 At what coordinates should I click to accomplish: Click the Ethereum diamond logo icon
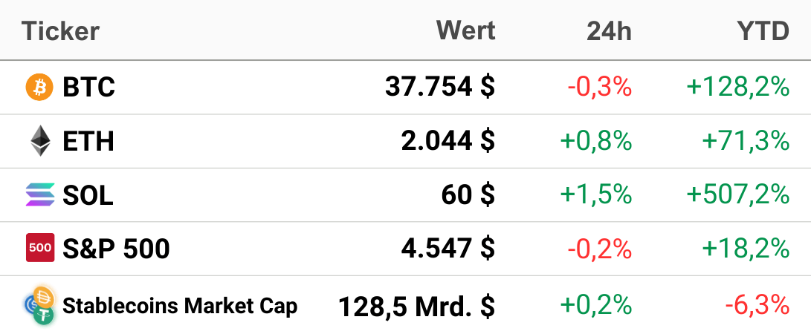(x=40, y=141)
